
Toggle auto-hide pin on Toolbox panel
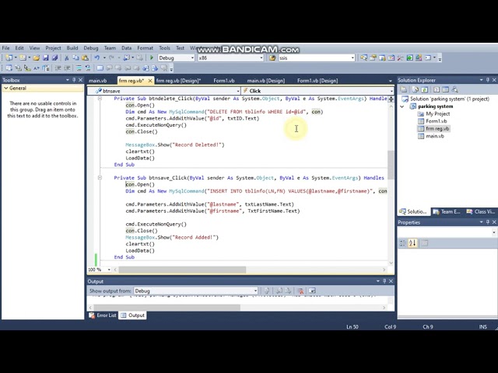coord(74,80)
